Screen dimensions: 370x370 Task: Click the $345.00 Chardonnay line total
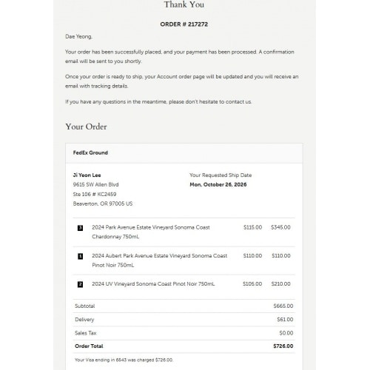[x=280, y=227]
